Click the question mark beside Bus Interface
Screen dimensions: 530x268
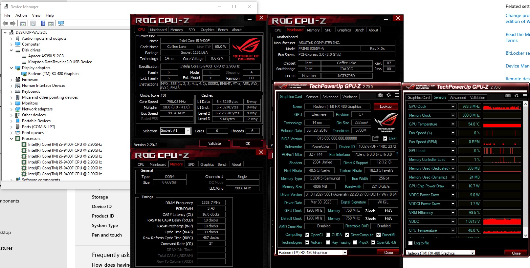(x=397, y=154)
